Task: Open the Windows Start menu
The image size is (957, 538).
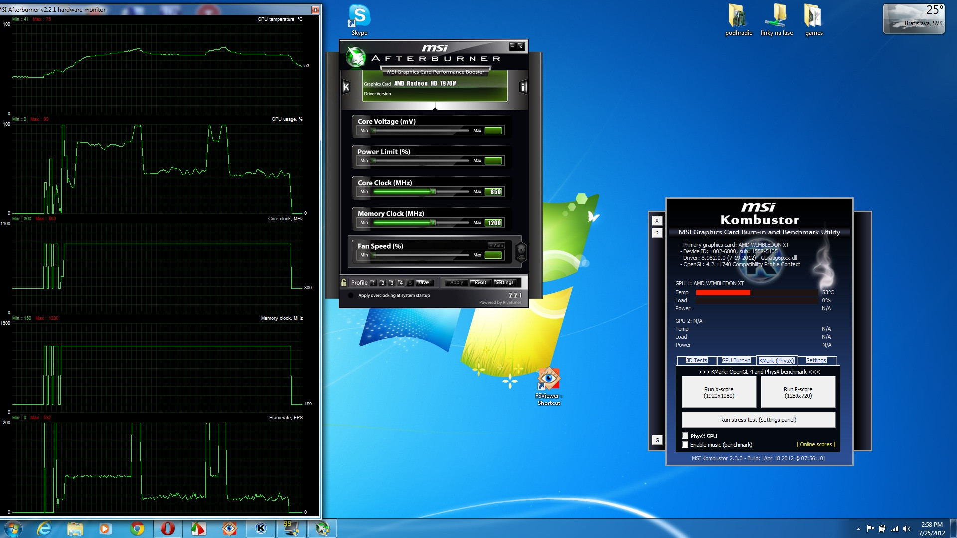Action: [13, 528]
